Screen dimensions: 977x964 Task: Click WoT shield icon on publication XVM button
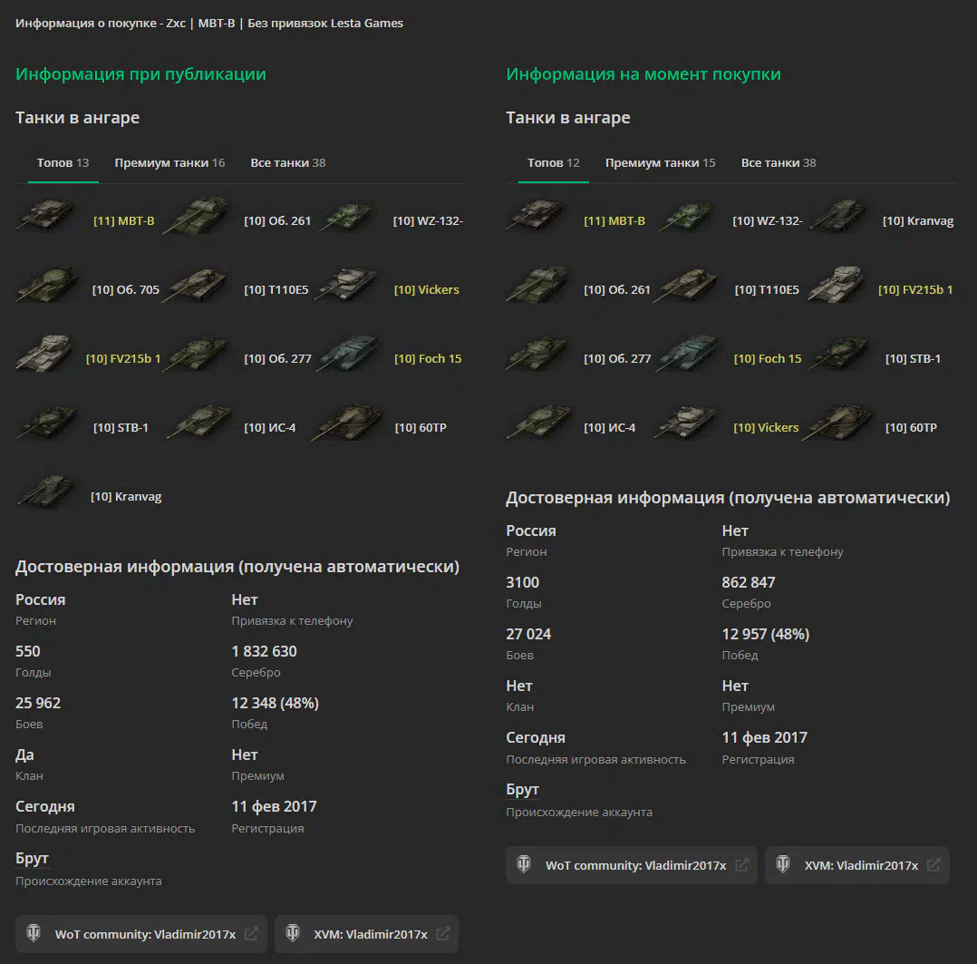(293, 933)
